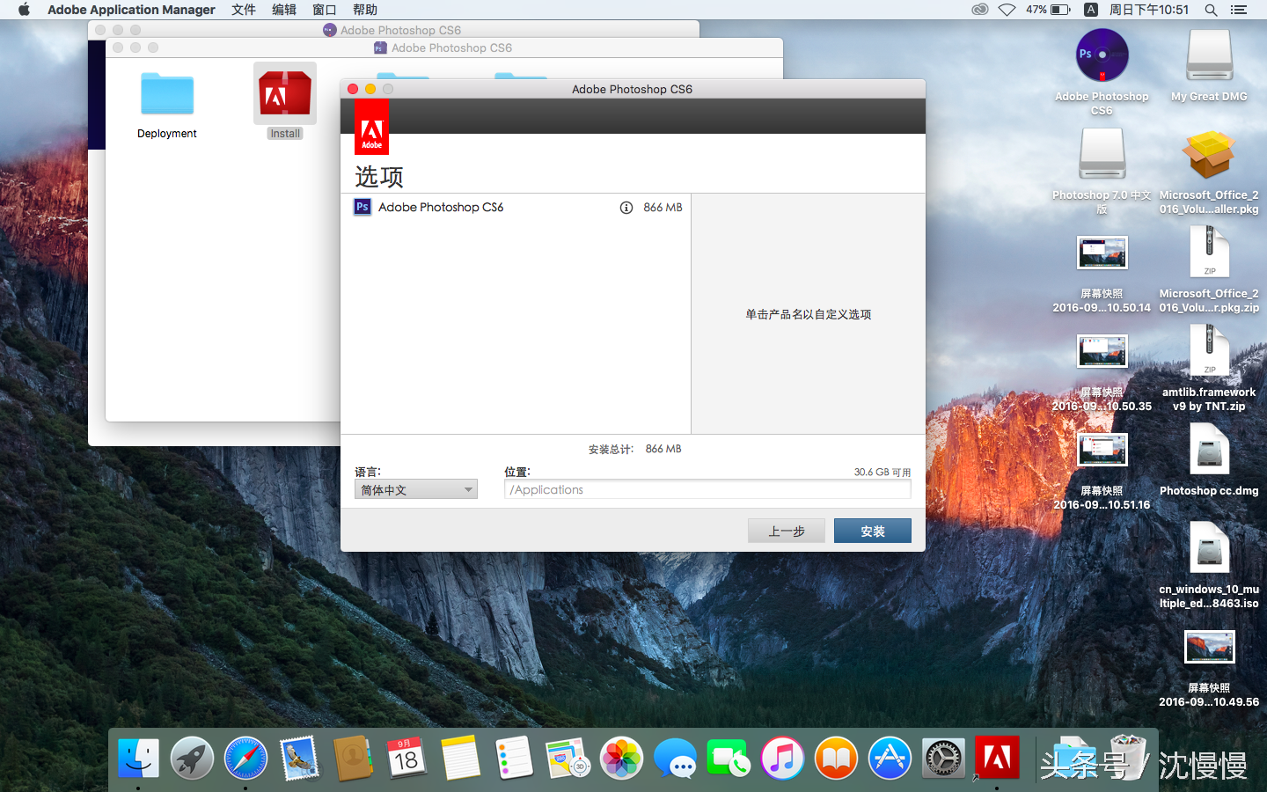
Task: Open Launchpad in the Dock
Action: coord(192,758)
